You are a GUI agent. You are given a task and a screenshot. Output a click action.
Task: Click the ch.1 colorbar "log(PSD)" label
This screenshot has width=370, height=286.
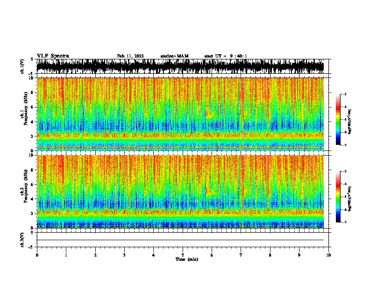point(349,122)
